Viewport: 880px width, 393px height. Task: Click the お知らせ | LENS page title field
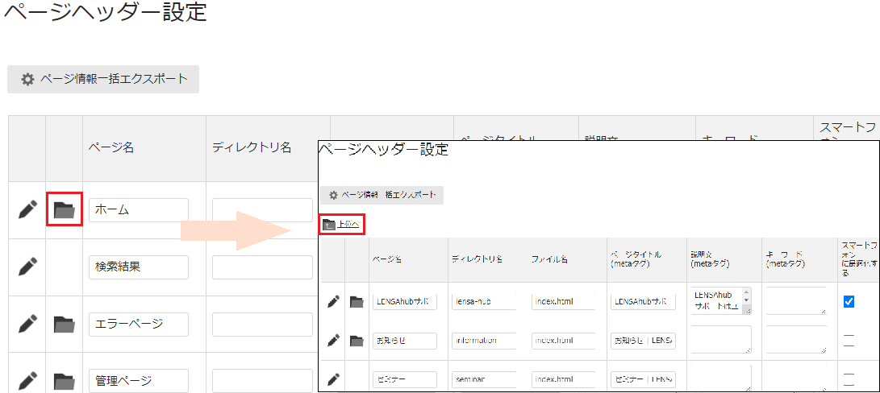[643, 341]
